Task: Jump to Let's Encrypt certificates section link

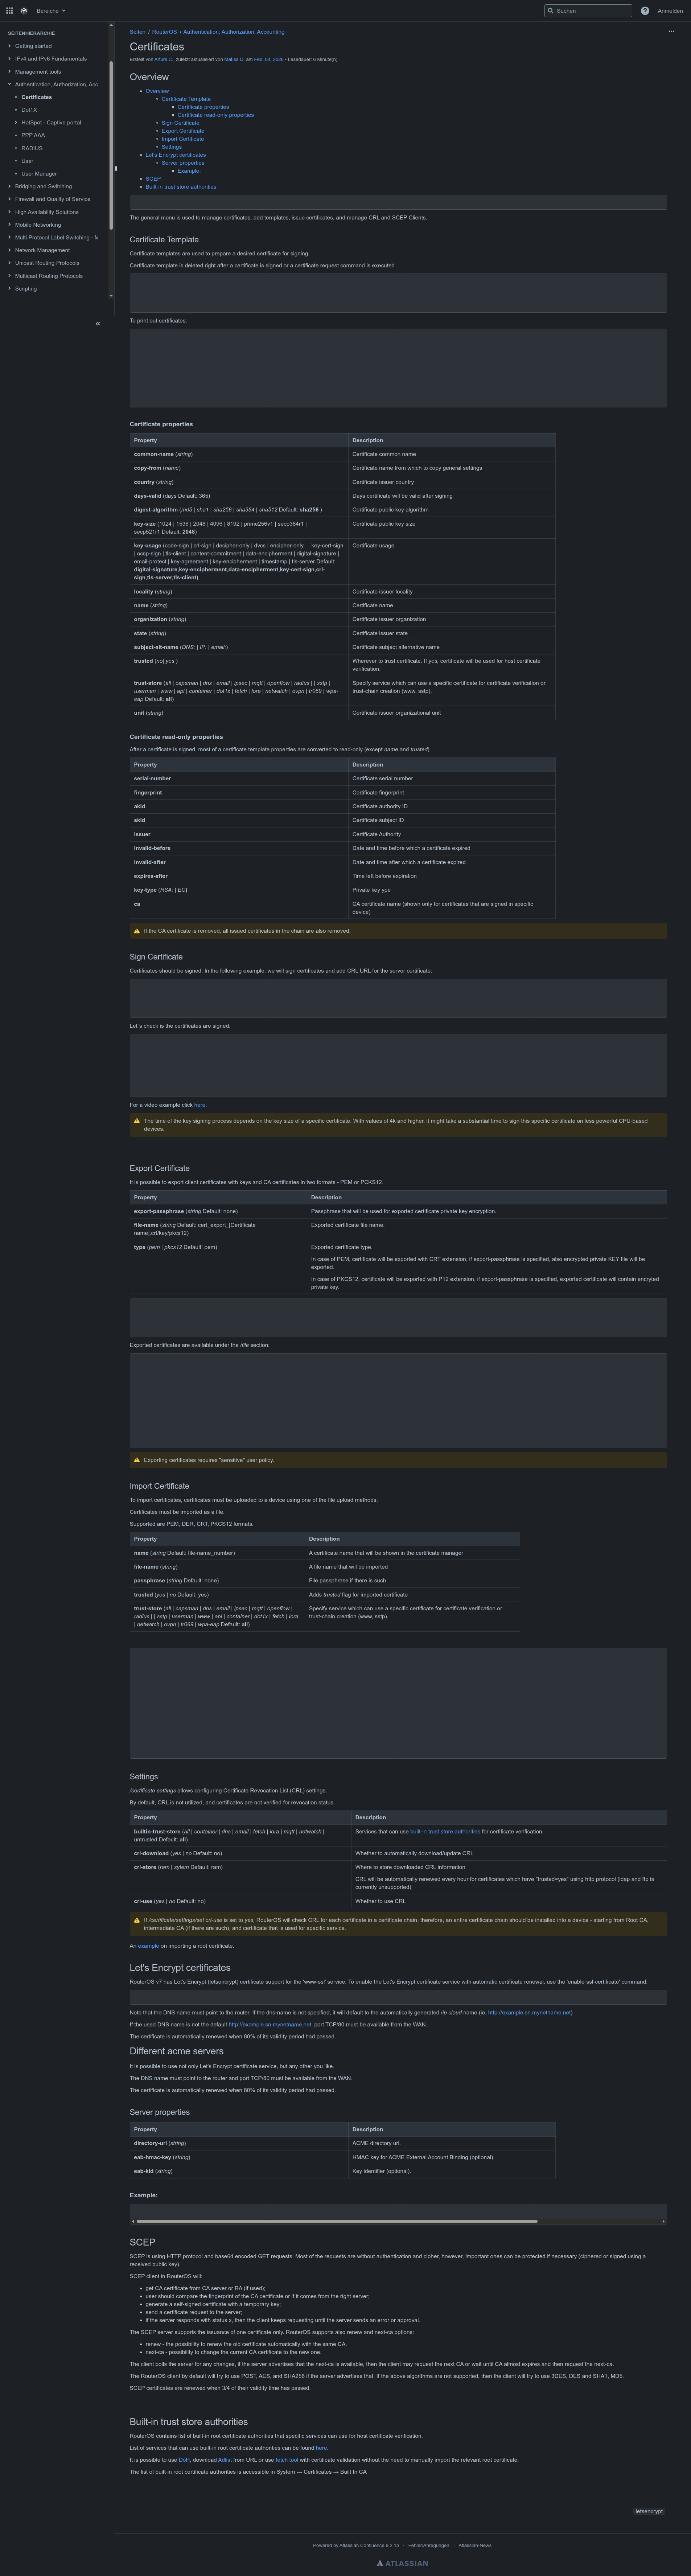Action: [x=176, y=155]
